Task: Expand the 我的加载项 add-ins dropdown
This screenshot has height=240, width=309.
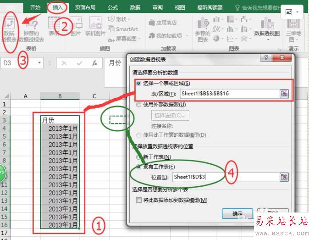Action: [x=187, y=36]
